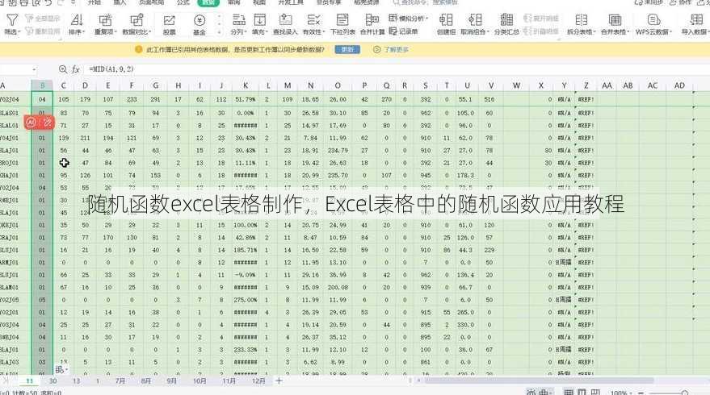Expand the 取消组合 dropdown arrow
710x395 pixels.
(488, 32)
